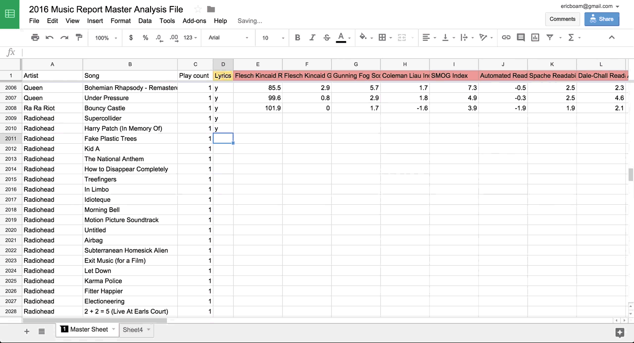Image resolution: width=634 pixels, height=343 pixels.
Task: Open the File menu
Action: click(x=34, y=21)
